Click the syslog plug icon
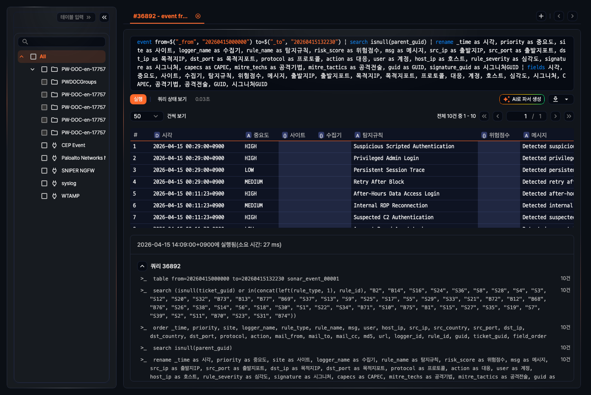This screenshot has width=591, height=395. tap(54, 183)
